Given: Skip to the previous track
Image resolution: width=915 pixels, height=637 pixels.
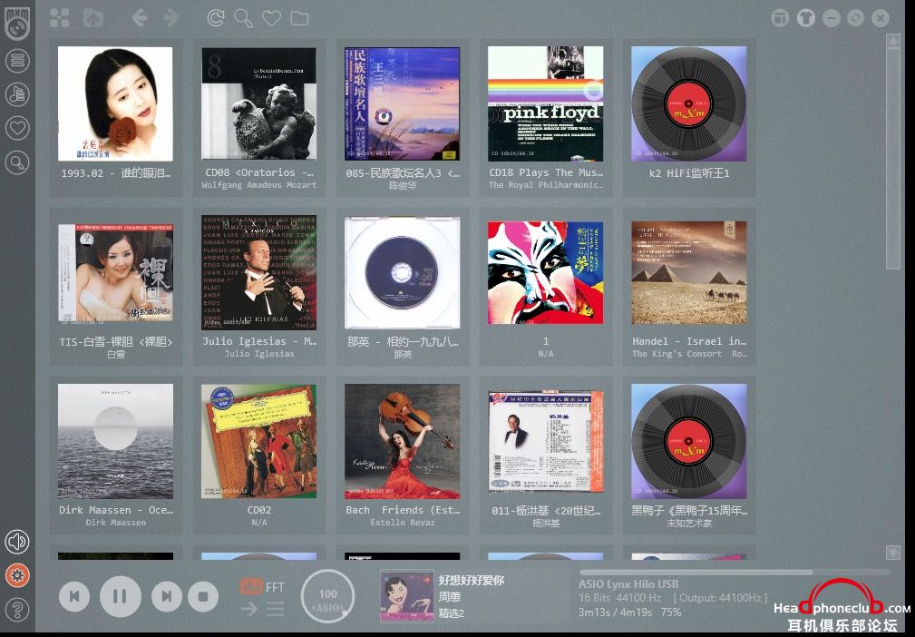Looking at the screenshot, I should [x=74, y=596].
